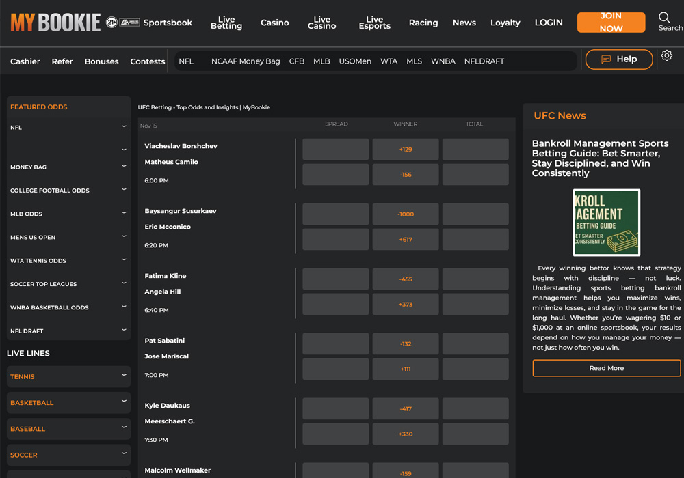Switch to the NCAAF Money Bag tab
684x478 pixels.
coord(246,61)
